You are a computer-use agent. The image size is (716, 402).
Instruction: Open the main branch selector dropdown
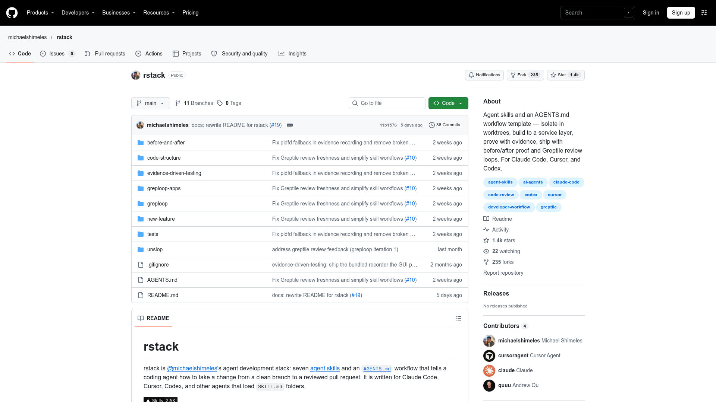(x=151, y=103)
